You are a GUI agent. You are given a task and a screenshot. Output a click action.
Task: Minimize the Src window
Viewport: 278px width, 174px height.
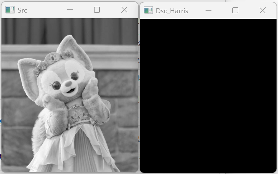[x=70, y=10]
